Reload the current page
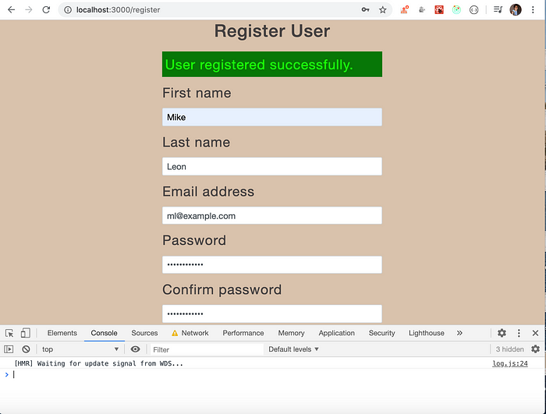 pos(46,10)
